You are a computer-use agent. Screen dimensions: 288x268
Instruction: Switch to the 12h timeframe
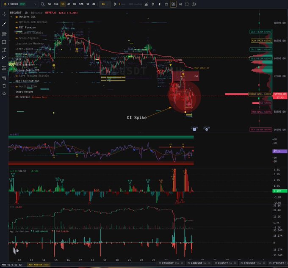point(81,4)
